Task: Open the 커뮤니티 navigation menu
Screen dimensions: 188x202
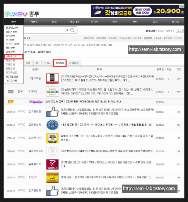Action: (x=74, y=22)
